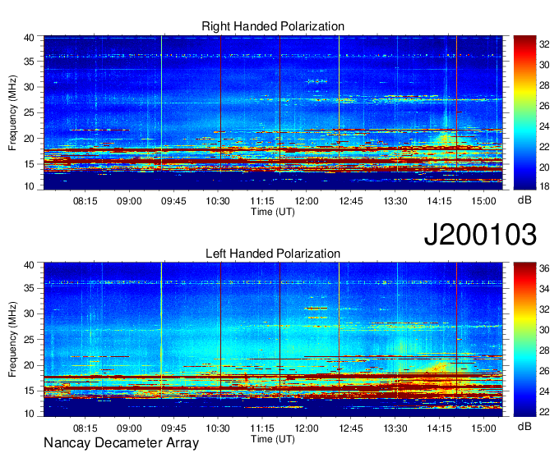Click the 11:15 tick label on top plot
The height and width of the screenshot is (453, 559).
click(262, 201)
